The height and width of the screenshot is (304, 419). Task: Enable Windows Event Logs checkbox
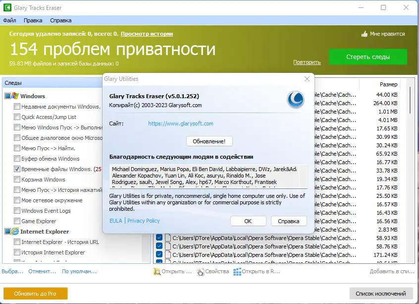(17, 211)
